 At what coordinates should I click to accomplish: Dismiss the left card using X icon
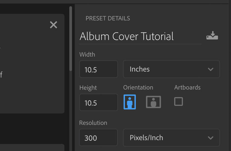click(54, 25)
